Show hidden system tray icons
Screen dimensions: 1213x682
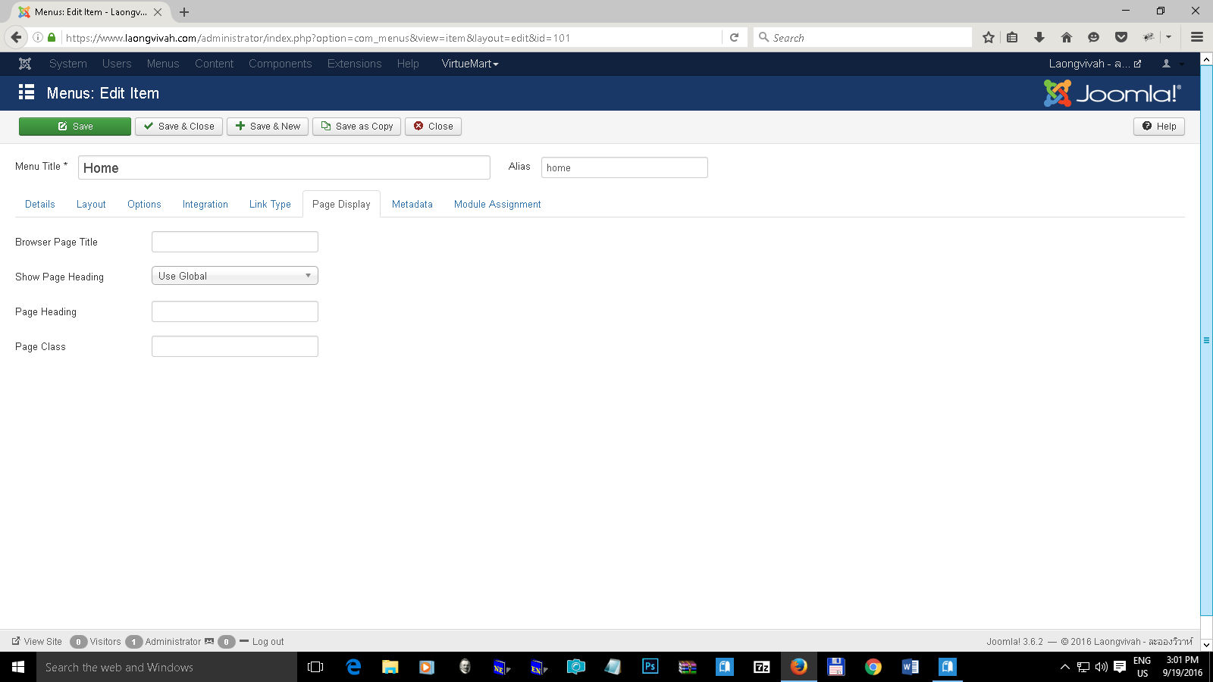(1064, 667)
